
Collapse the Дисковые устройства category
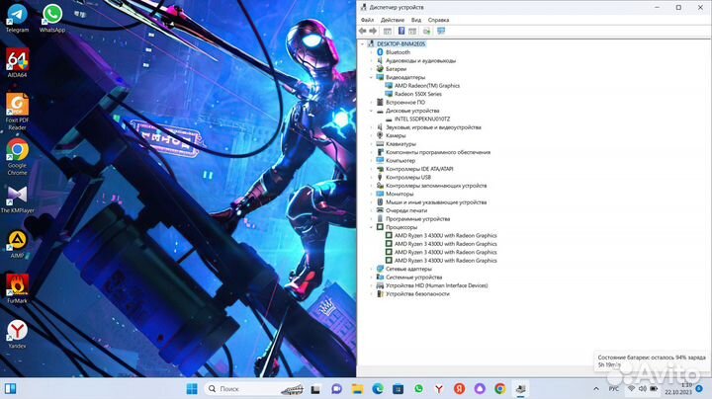(x=372, y=111)
